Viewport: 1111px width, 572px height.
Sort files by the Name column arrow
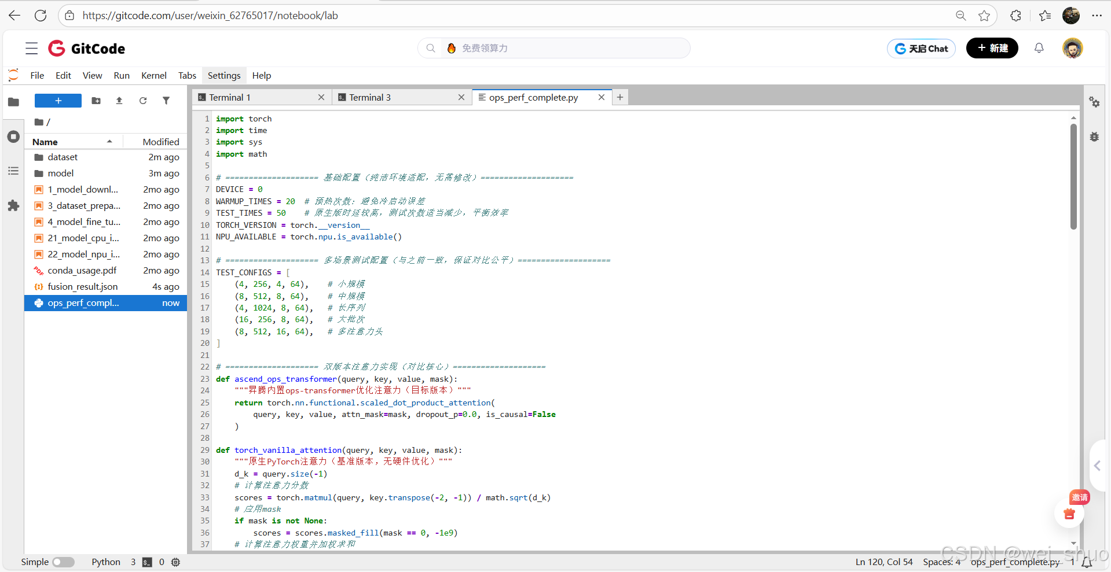click(109, 142)
